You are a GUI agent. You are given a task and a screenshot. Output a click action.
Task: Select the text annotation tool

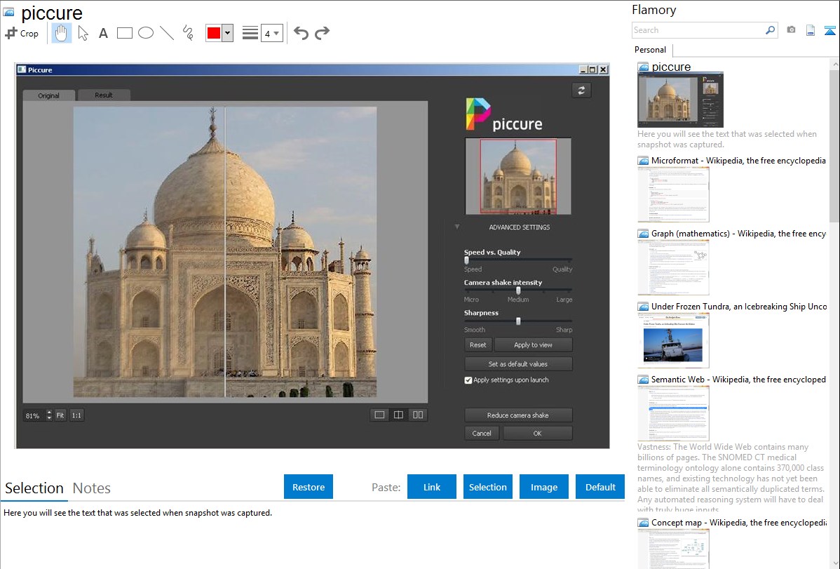tap(103, 33)
